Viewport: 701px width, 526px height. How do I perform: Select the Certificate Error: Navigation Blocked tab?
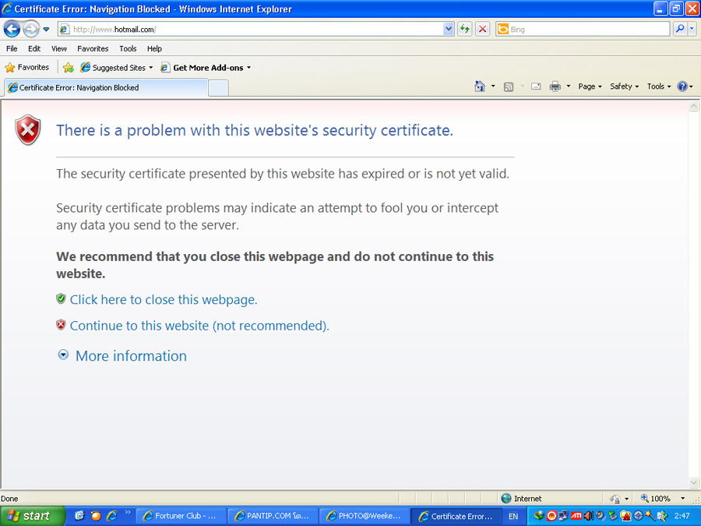[107, 87]
